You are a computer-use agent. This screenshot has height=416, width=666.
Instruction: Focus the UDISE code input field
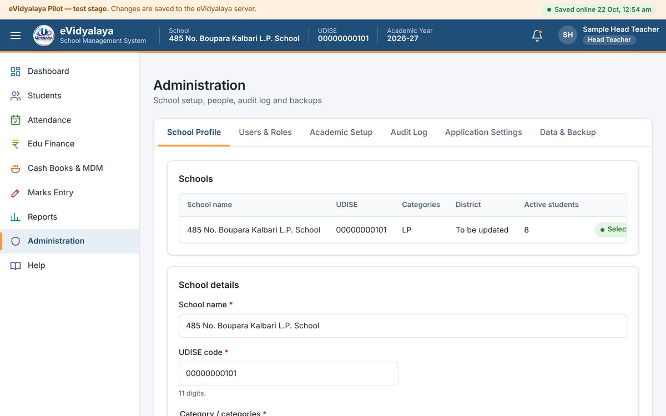pyautogui.click(x=288, y=374)
